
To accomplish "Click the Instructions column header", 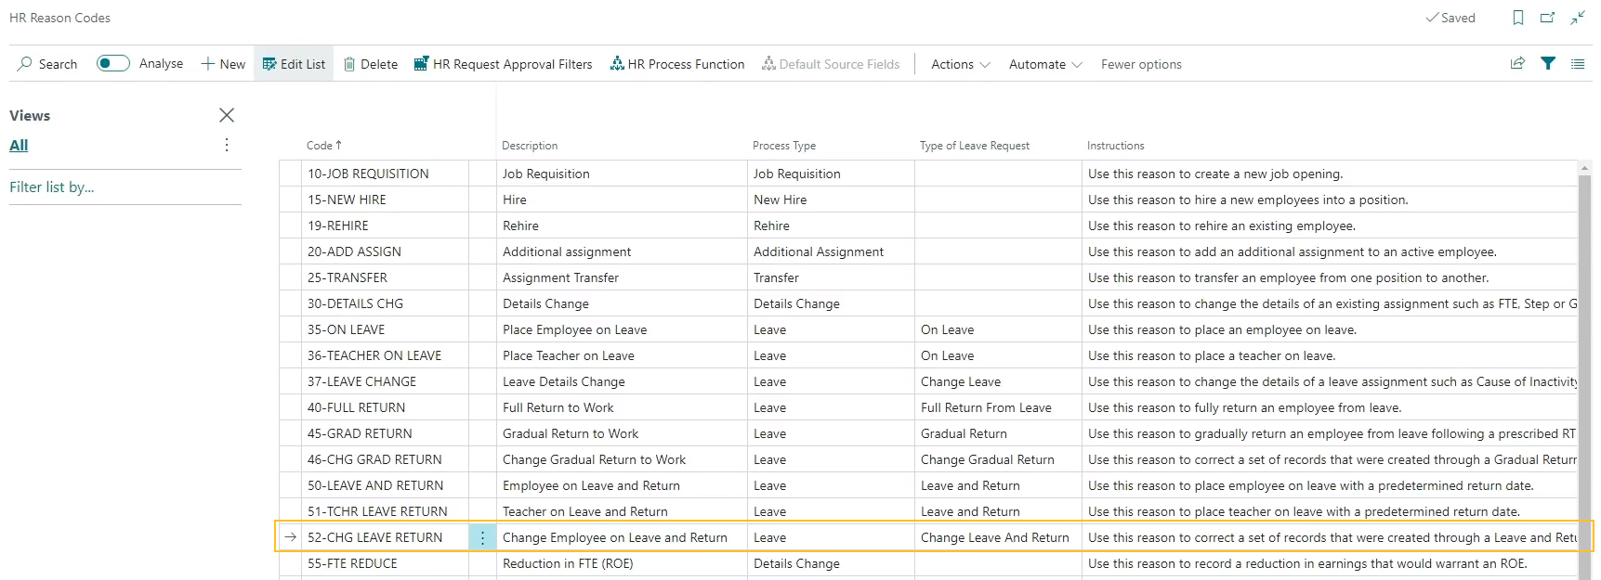I will [1116, 146].
